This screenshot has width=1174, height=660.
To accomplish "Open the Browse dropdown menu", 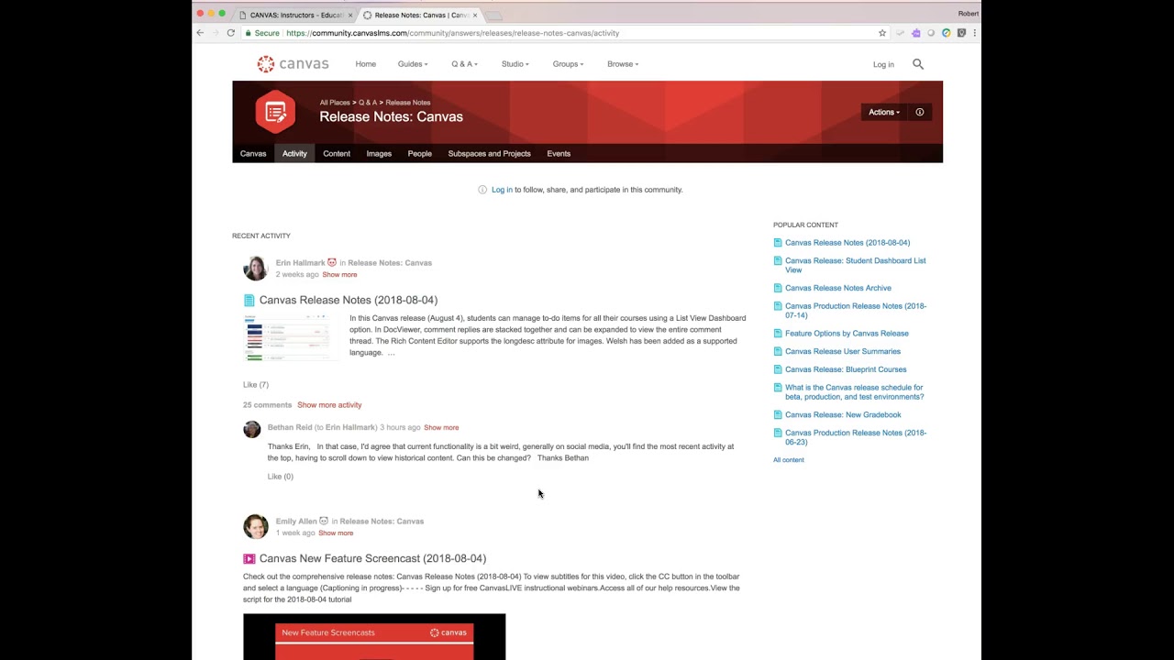I will (x=623, y=64).
